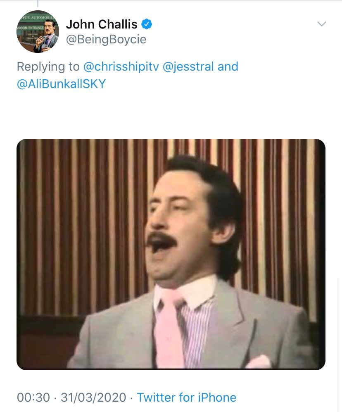Screen dimensions: 342x412
Task: Visit the @BeingBoycie handle
Action: pyautogui.click(x=106, y=40)
